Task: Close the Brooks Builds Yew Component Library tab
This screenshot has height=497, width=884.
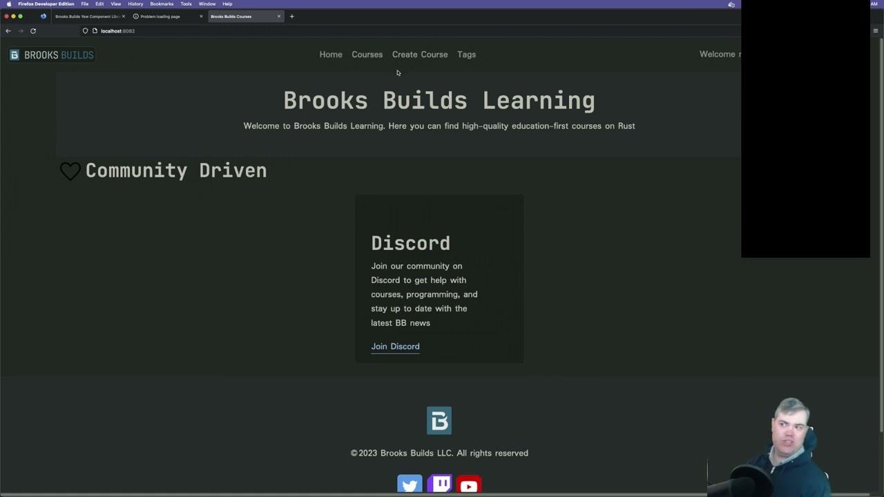Action: [x=123, y=17]
